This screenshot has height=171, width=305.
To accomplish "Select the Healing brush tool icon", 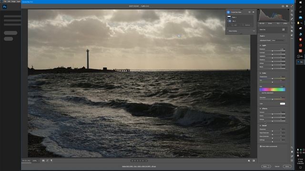I will [x=292, y=19].
